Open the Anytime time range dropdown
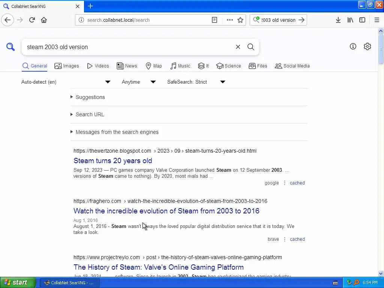Viewport: 384px width, 288px height. 139,82
